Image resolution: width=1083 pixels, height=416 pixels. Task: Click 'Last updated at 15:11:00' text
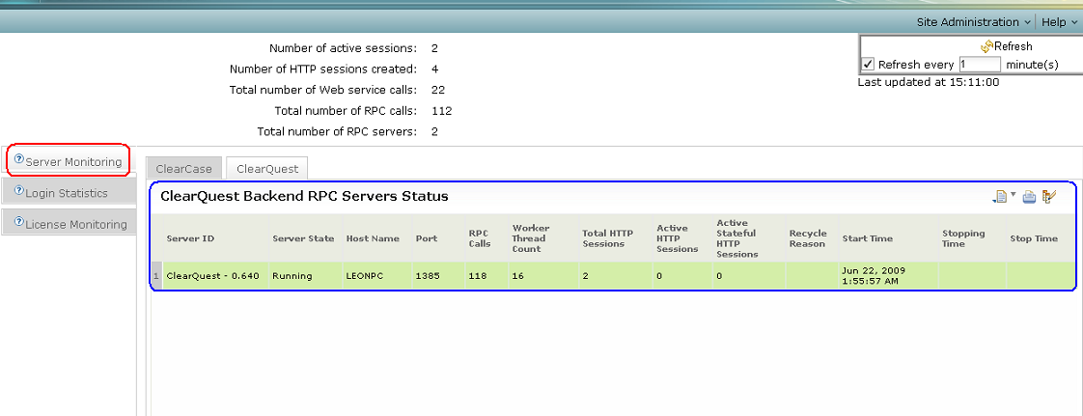pyautogui.click(x=929, y=81)
